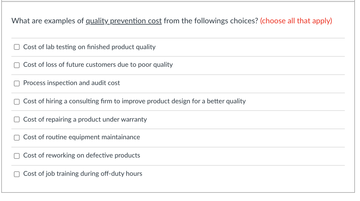Screen dimensions: 360x201
Task: Select the warranty repair answer text
Action: click(85, 119)
